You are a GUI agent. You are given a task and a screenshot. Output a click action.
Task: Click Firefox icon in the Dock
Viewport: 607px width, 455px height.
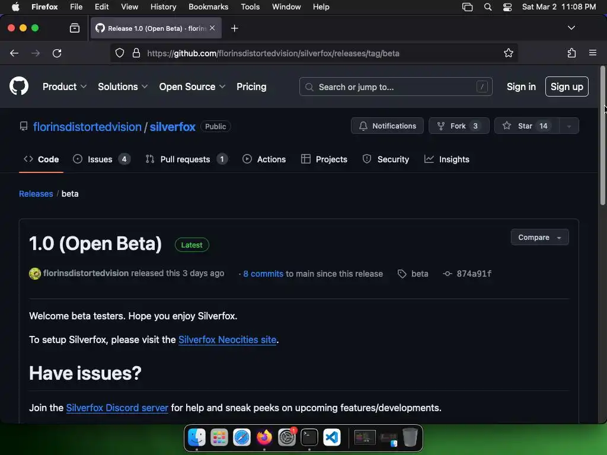click(x=264, y=438)
